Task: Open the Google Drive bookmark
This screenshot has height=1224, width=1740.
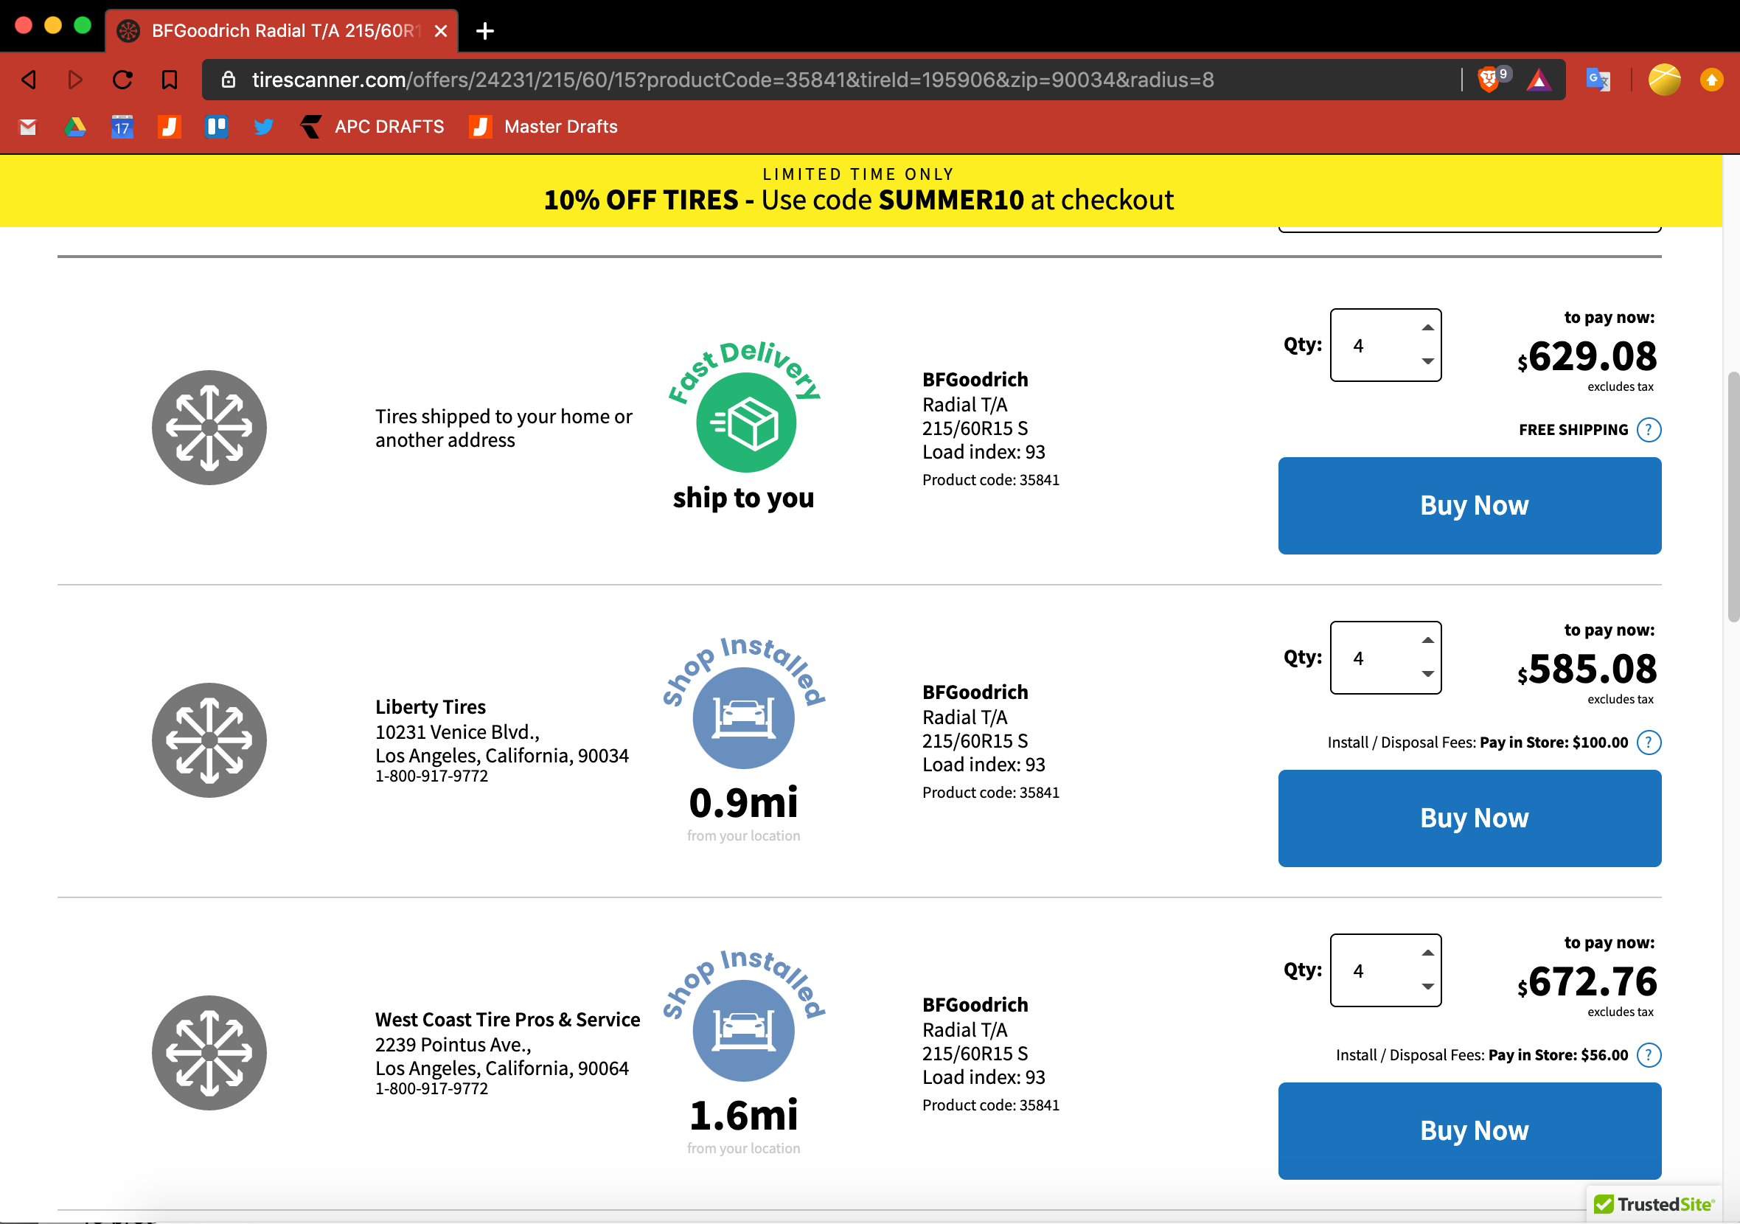Action: pos(75,127)
